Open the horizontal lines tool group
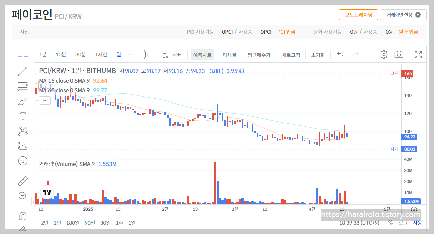 [23, 87]
